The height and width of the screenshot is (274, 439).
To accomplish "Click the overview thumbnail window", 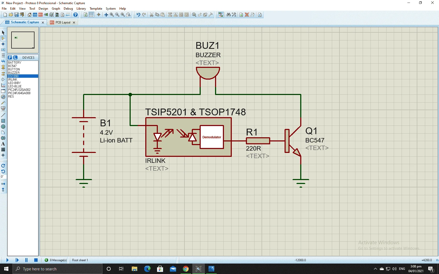I will [23, 40].
